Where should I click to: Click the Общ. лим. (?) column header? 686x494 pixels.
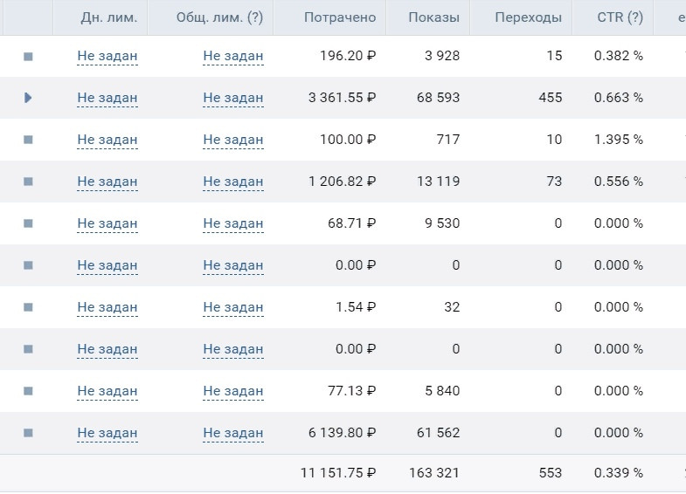[219, 17]
